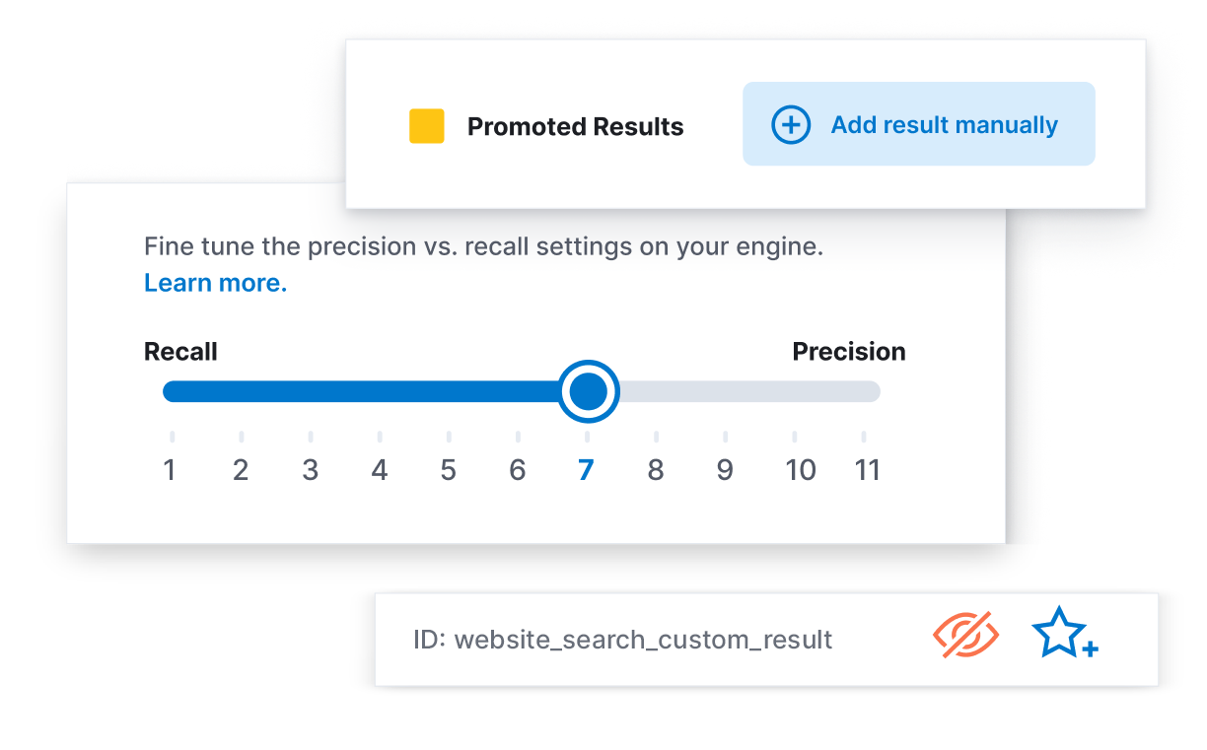
Task: Set slider to maximum value 11
Action: [x=867, y=469]
